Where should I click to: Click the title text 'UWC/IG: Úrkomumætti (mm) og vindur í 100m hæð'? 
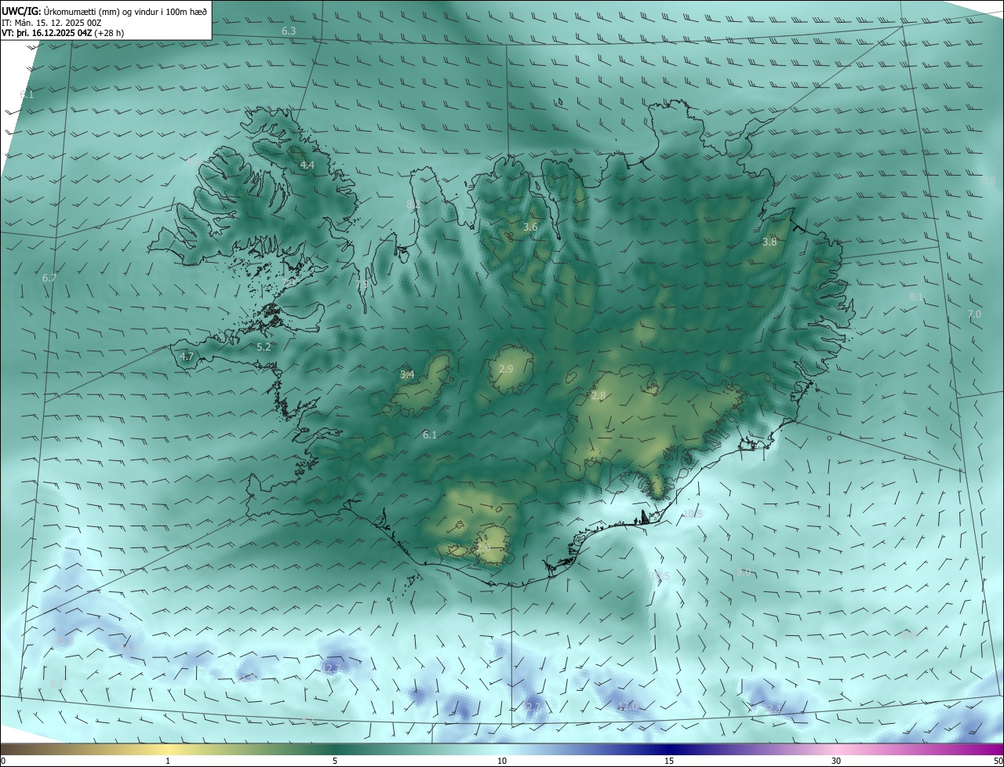104,11
